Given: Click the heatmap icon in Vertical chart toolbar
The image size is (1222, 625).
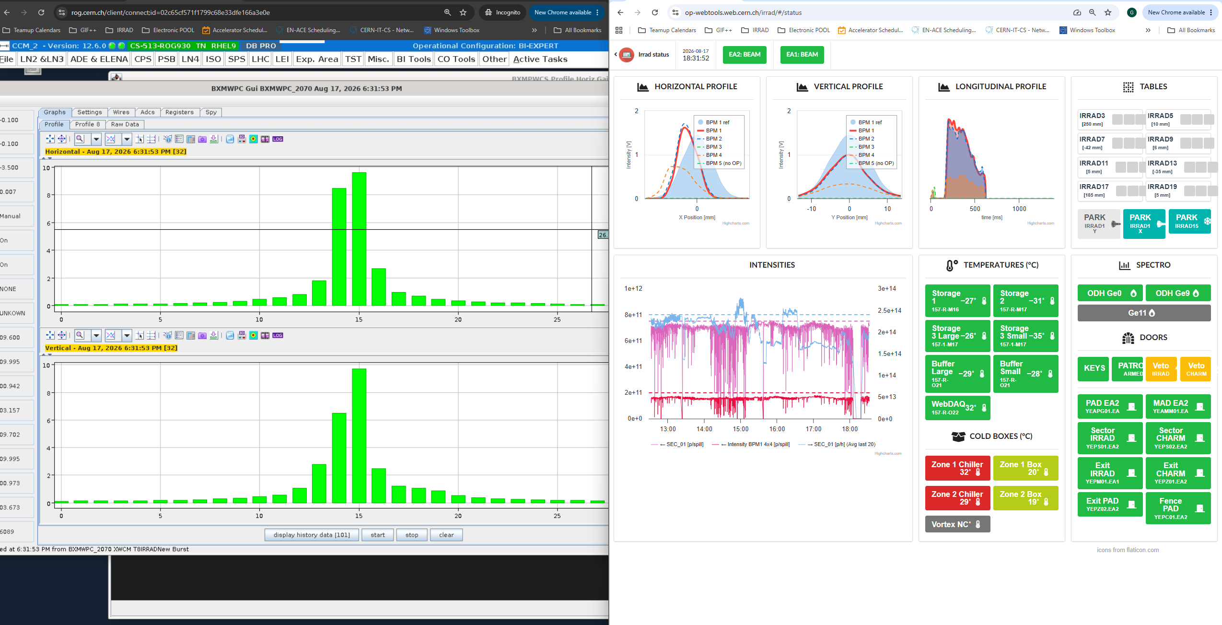Looking at the screenshot, I should (254, 335).
